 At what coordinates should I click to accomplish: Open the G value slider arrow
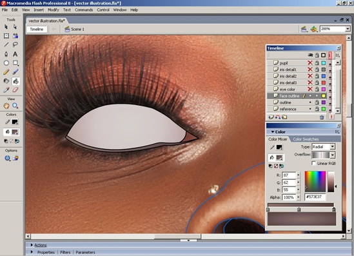[x=299, y=182]
